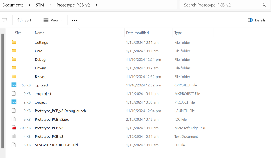Sort by the Name column header
Viewport: 271px width, 158px height.
point(40,33)
